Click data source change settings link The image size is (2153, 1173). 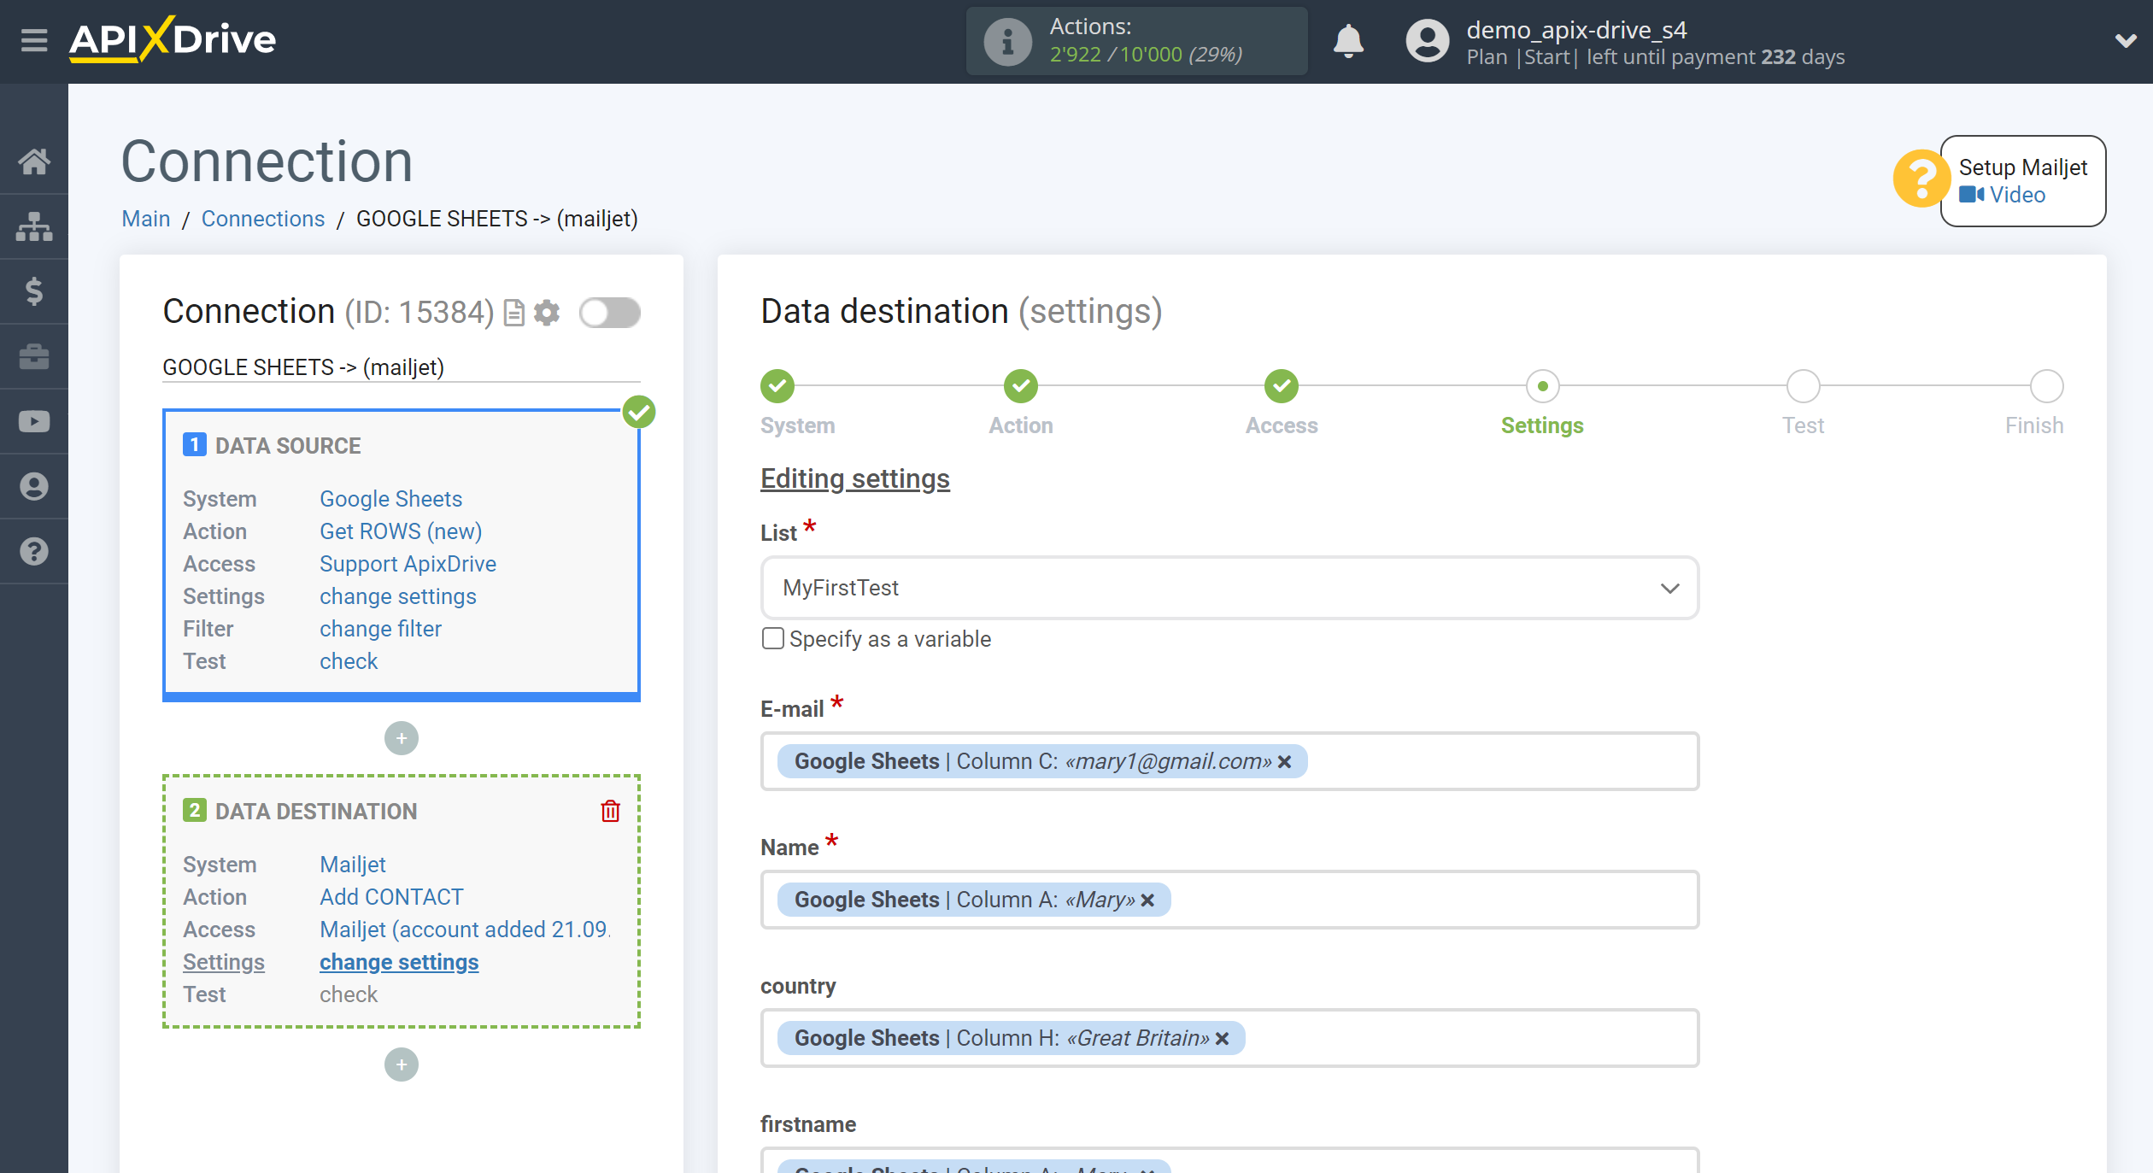pos(397,596)
